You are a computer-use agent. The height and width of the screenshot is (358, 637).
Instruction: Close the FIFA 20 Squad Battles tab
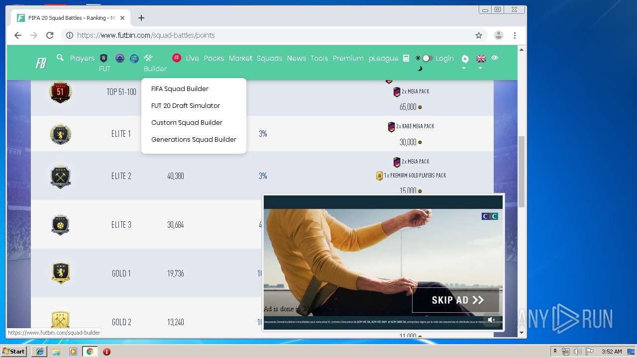point(123,18)
